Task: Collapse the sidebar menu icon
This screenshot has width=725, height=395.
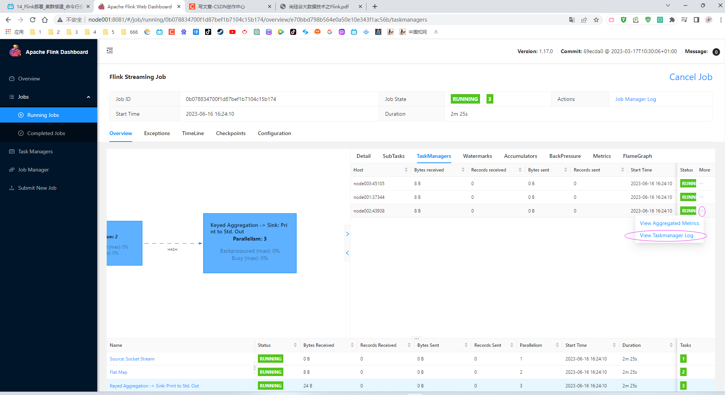Action: coord(110,50)
